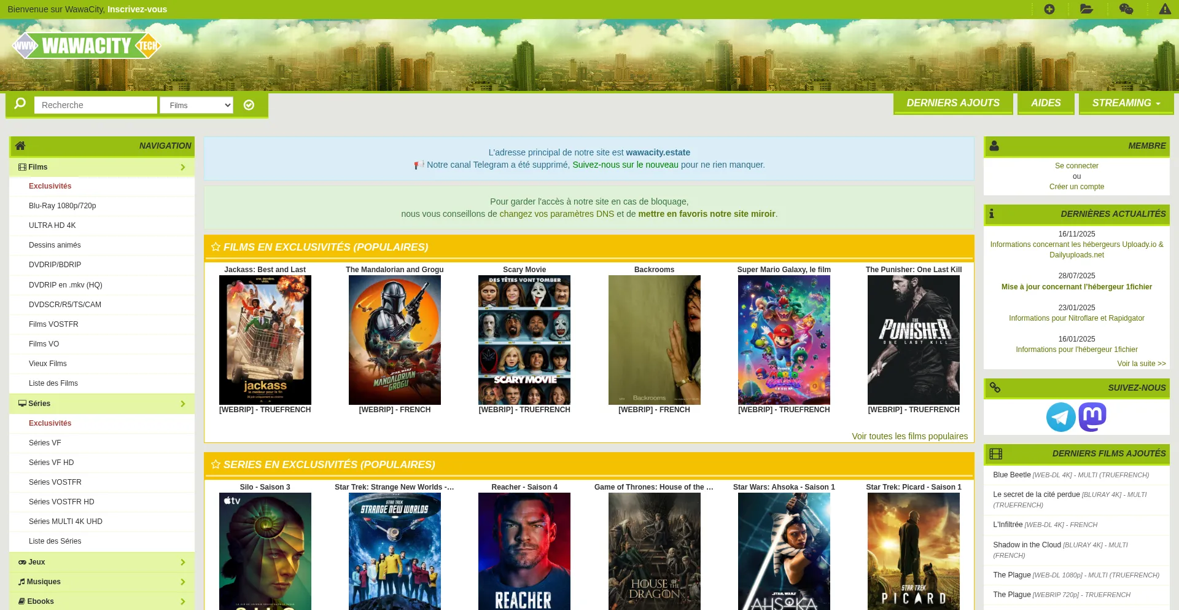
Task: Open The Punisher: One Last Kill poster
Action: 914,340
